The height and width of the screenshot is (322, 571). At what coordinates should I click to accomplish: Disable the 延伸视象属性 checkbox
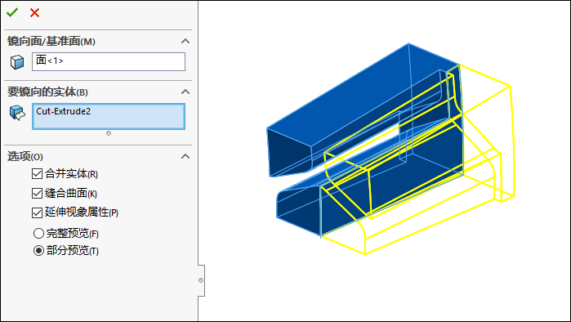coord(37,212)
